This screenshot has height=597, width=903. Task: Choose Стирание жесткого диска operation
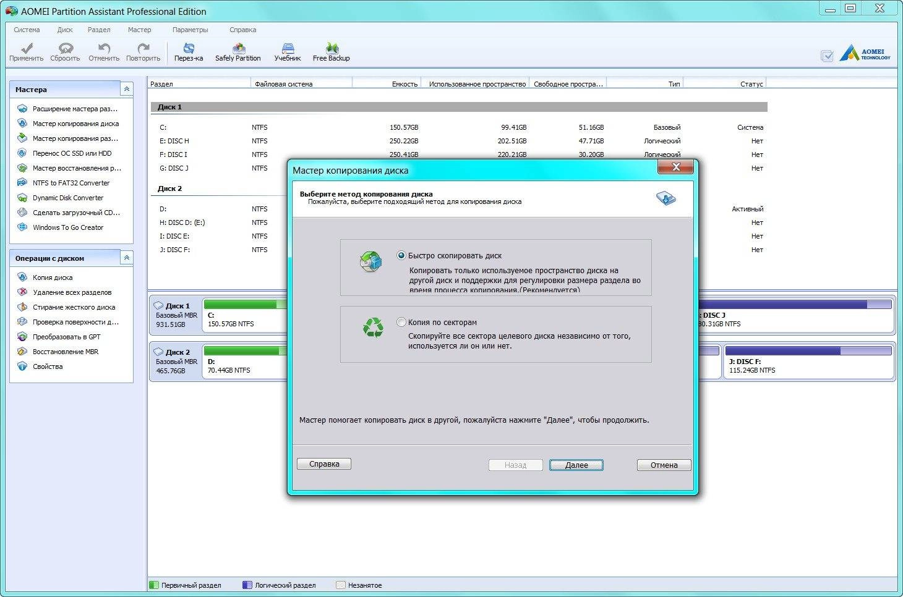pos(74,307)
